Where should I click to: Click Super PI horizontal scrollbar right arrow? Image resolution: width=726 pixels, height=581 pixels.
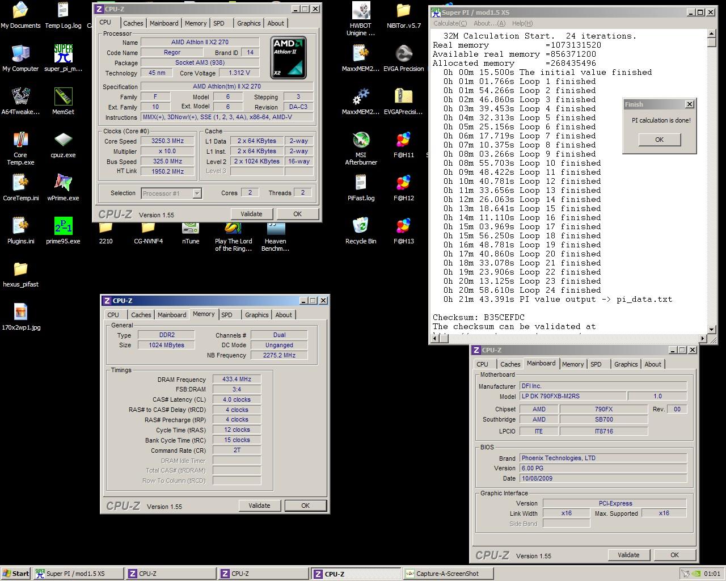(703, 339)
